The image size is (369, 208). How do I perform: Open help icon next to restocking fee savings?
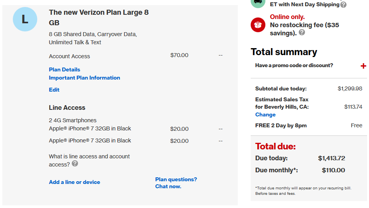[302, 33]
